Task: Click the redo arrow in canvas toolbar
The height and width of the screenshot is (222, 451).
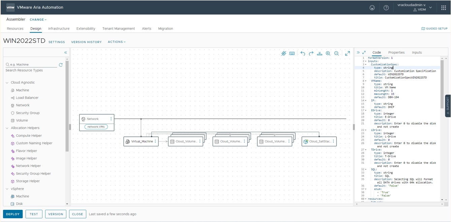Action: click(x=311, y=53)
